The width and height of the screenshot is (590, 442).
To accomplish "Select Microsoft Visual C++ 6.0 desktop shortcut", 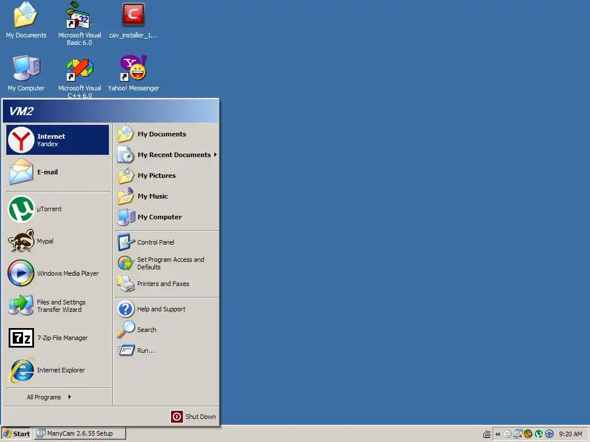I will coord(80,77).
